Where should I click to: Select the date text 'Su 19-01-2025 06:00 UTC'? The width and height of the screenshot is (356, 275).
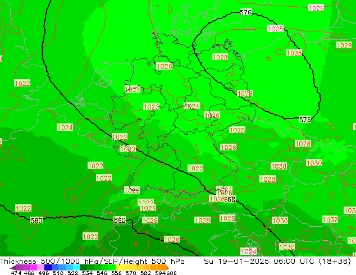(x=259, y=262)
